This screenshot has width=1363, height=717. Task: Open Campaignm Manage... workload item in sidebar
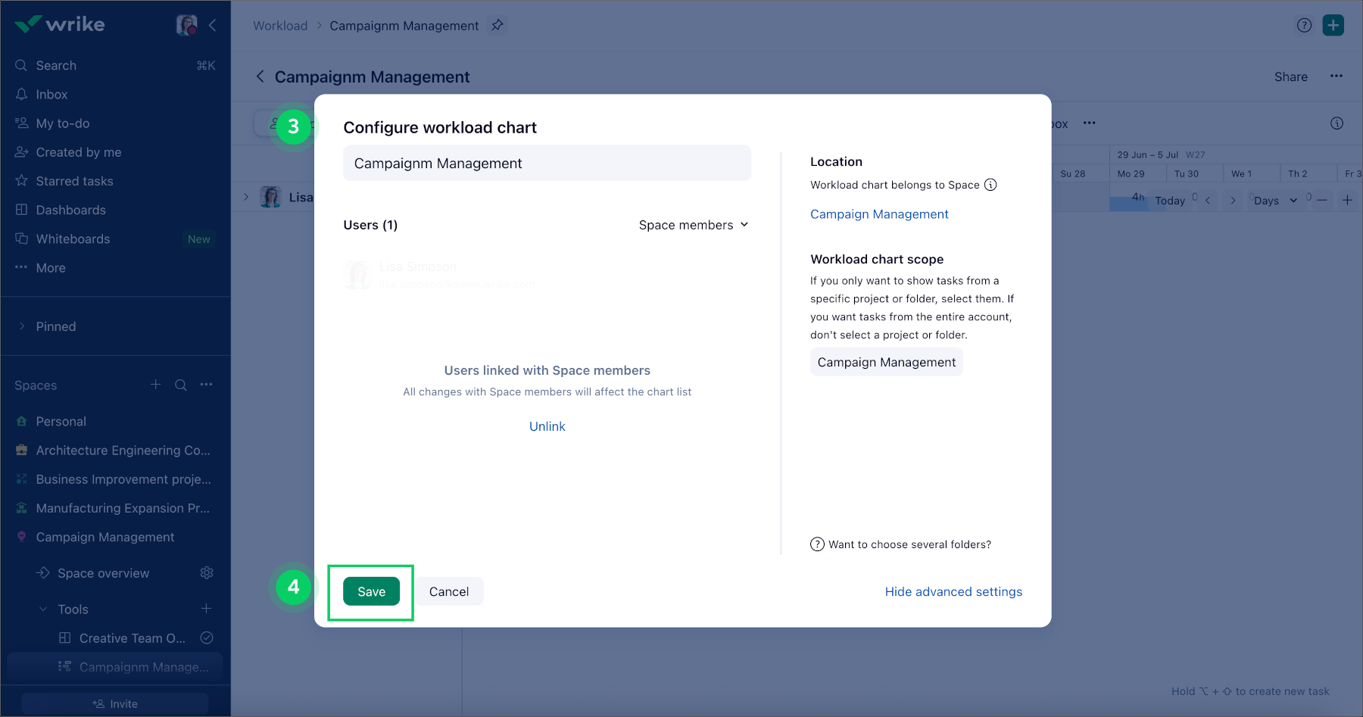tap(115, 667)
